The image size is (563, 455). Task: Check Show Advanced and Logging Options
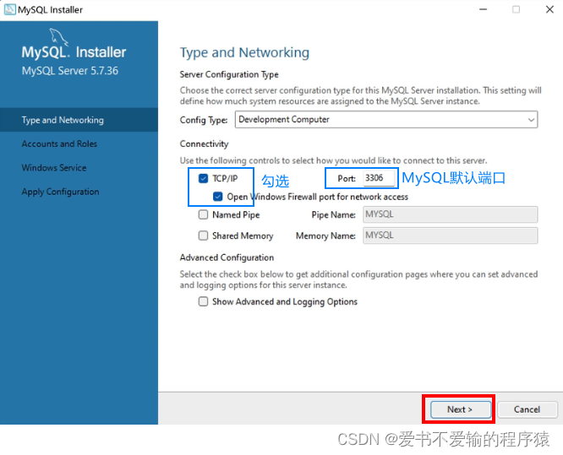(x=203, y=301)
